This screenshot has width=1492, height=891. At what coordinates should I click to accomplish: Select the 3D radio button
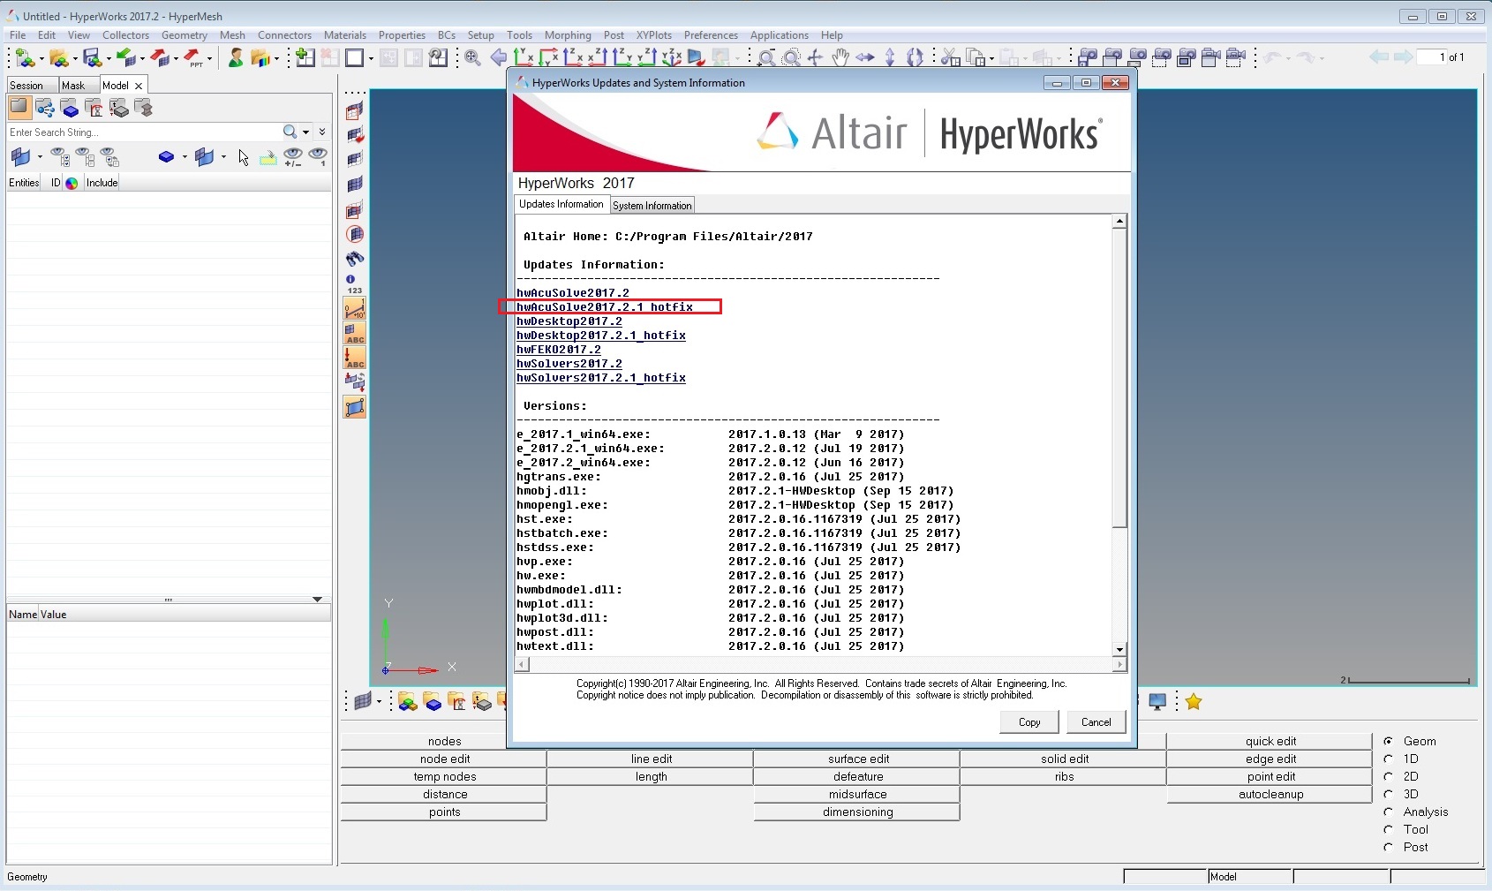(x=1389, y=794)
